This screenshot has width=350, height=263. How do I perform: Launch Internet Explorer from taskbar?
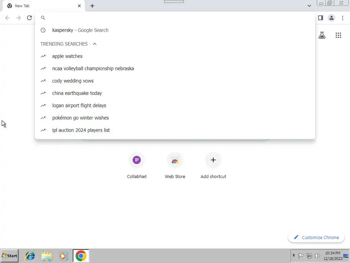pyautogui.click(x=30, y=256)
